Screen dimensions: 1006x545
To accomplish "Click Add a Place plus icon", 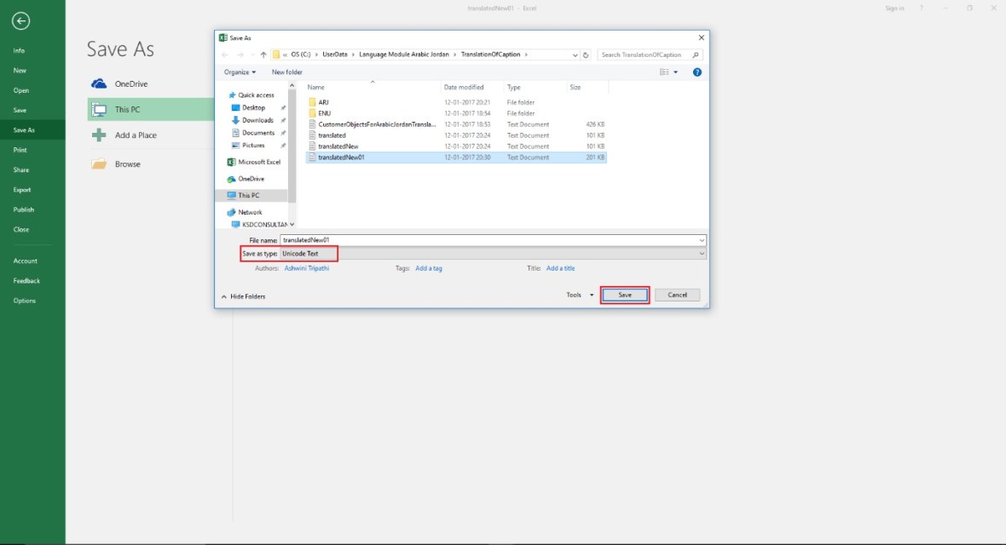I will 99,135.
